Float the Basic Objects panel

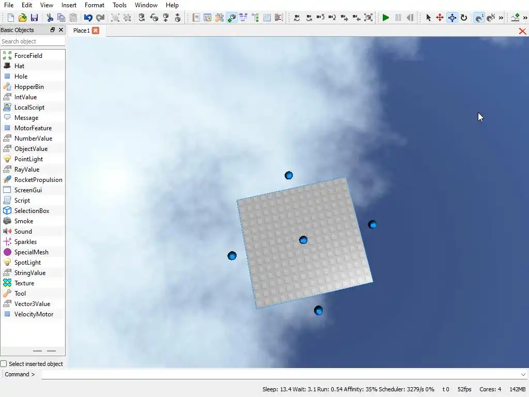(52, 29)
